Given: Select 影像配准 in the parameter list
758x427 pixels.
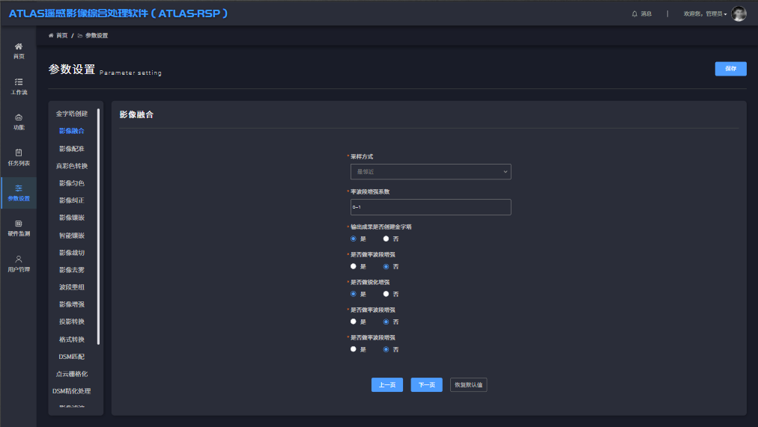Looking at the screenshot, I should pyautogui.click(x=72, y=149).
